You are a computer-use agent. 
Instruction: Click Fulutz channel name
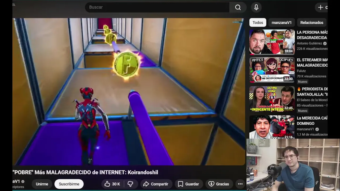point(301,71)
